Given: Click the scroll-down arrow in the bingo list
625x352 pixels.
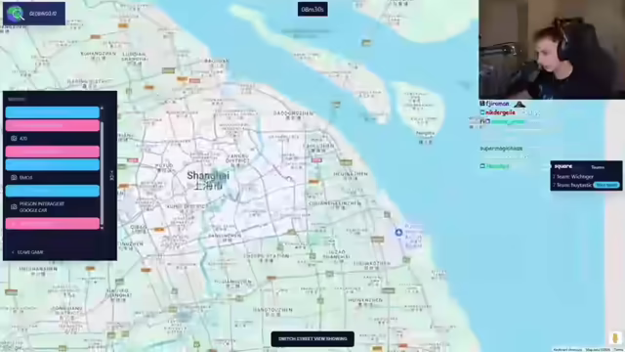Looking at the screenshot, I should click(x=102, y=228).
